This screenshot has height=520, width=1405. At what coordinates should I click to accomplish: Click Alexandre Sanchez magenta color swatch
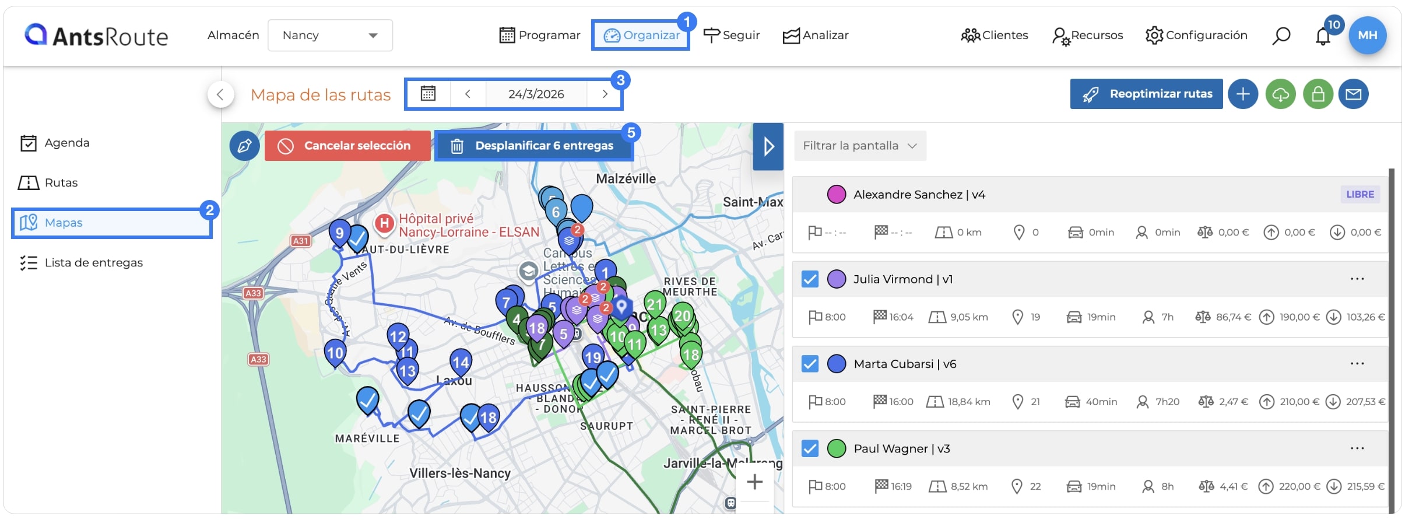837,195
